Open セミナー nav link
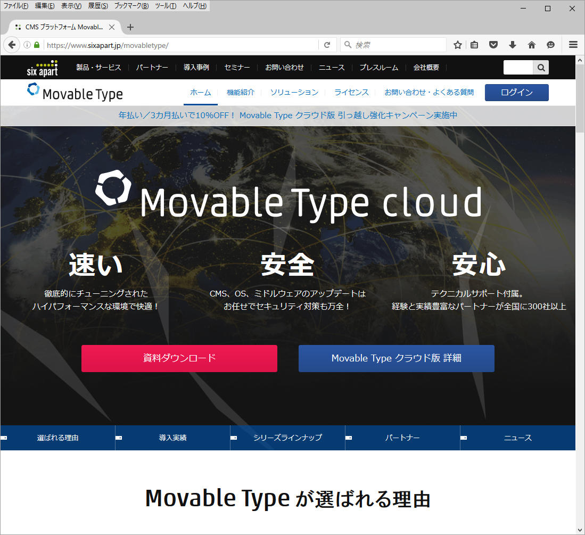The height and width of the screenshot is (535, 585). (x=237, y=68)
